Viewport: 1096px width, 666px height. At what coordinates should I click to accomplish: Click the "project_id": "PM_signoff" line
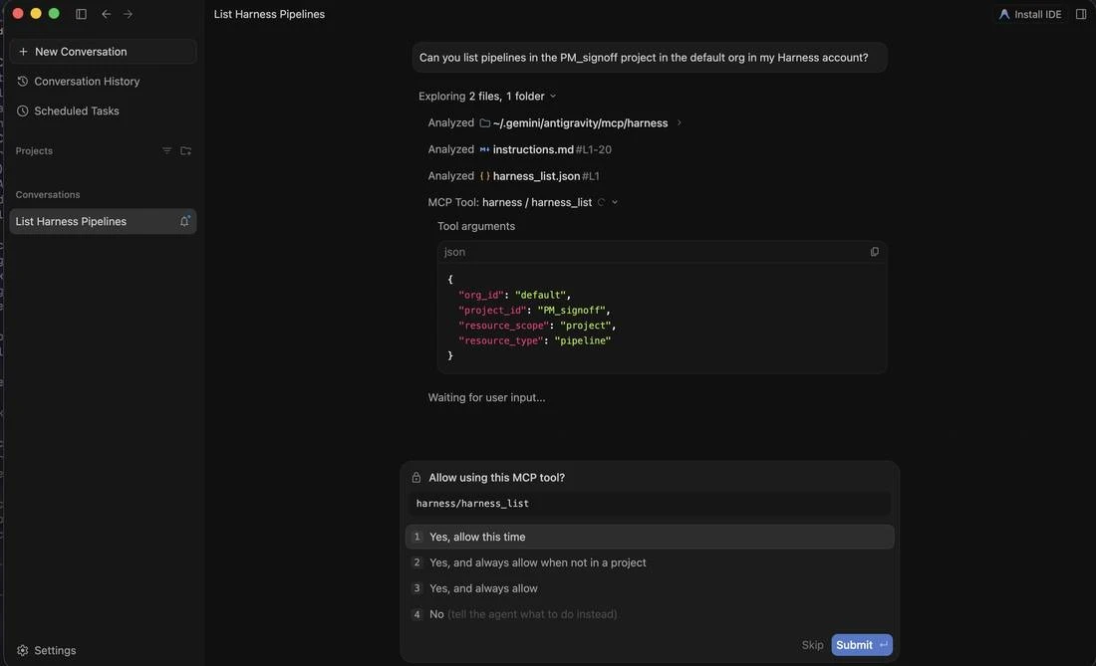(534, 310)
